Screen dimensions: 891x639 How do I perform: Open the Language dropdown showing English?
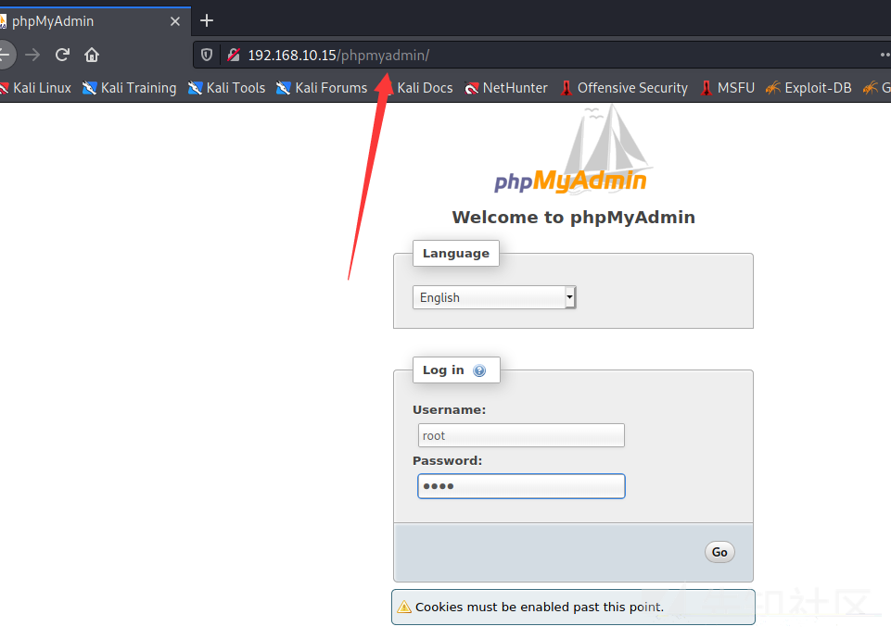pos(494,297)
